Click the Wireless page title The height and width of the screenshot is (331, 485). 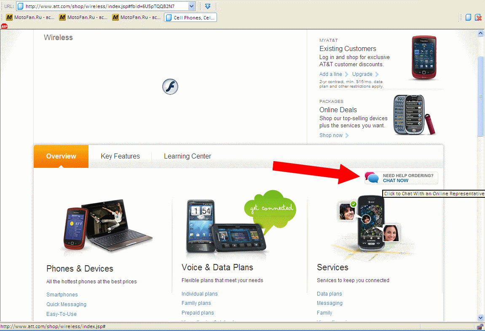(58, 38)
